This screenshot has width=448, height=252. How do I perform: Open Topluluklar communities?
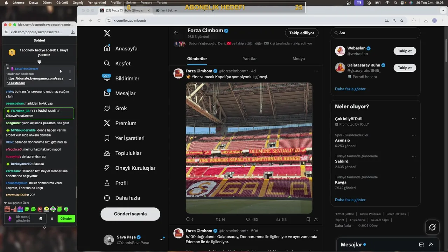[x=123, y=153]
